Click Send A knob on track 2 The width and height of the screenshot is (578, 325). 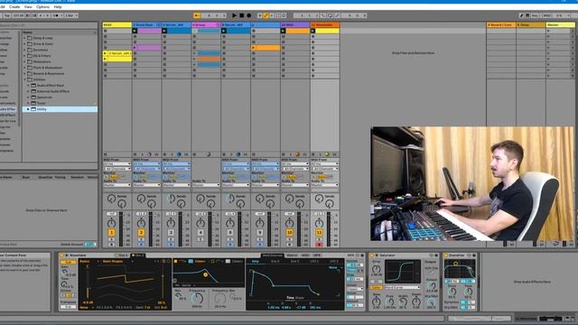tap(141, 199)
